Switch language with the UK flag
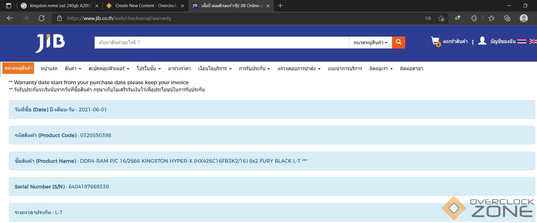The image size is (537, 223). tap(533, 41)
